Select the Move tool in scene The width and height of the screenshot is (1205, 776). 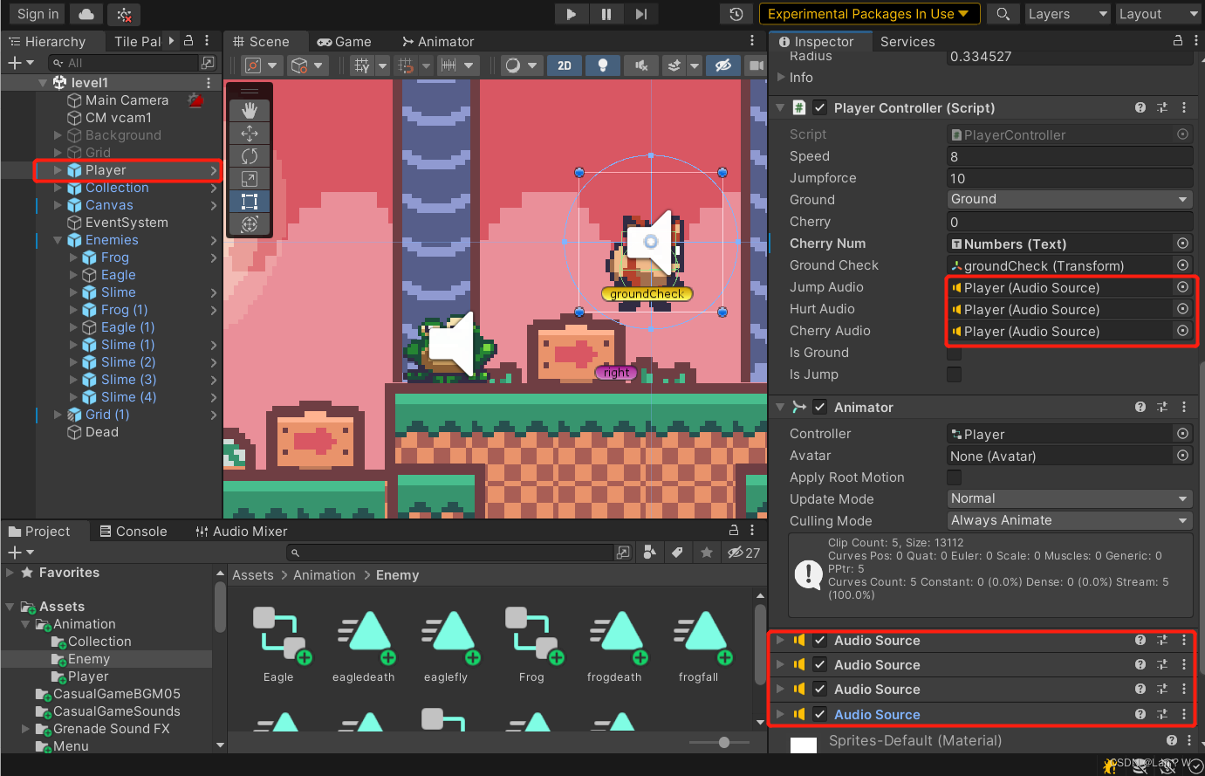point(250,134)
